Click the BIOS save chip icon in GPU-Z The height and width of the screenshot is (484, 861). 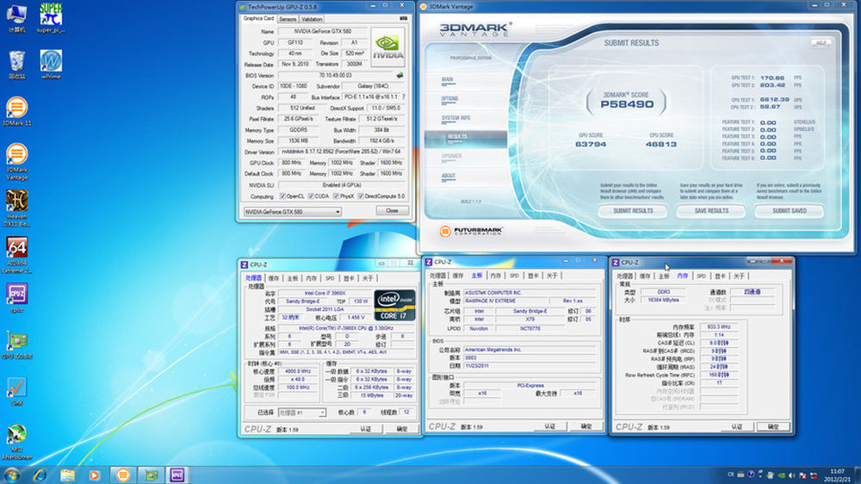click(x=400, y=75)
